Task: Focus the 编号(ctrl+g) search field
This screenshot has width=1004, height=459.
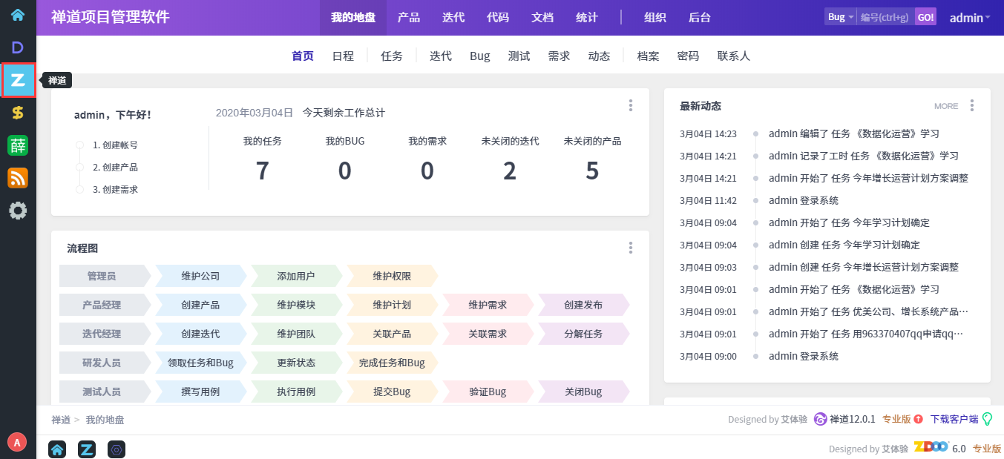Action: pos(885,17)
